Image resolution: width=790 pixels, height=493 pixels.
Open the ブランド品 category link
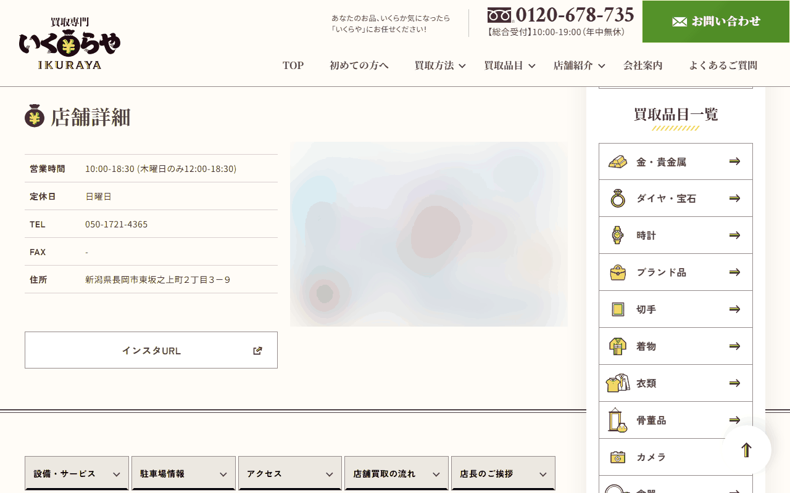coord(676,272)
